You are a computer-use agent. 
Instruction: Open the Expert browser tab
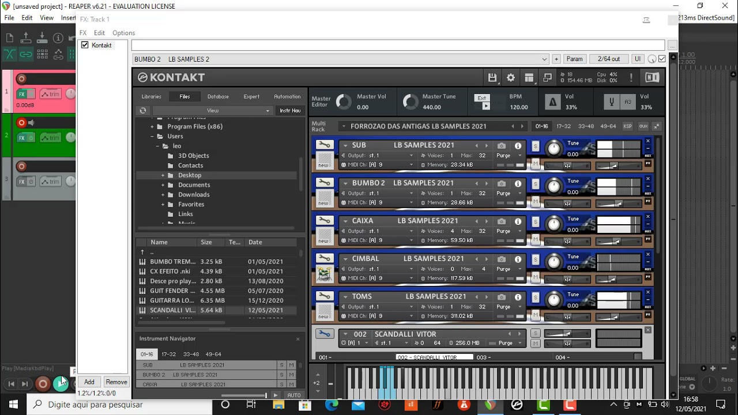coord(251,97)
